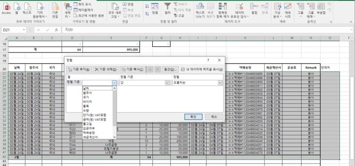This screenshot has width=355, height=166.
Task: Sort descending with the Z-A icon
Action: [x=147, y=14]
